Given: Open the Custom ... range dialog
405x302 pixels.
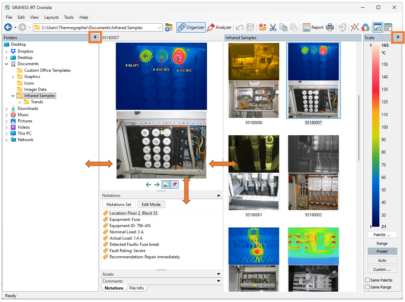Looking at the screenshot, I should pos(382,269).
